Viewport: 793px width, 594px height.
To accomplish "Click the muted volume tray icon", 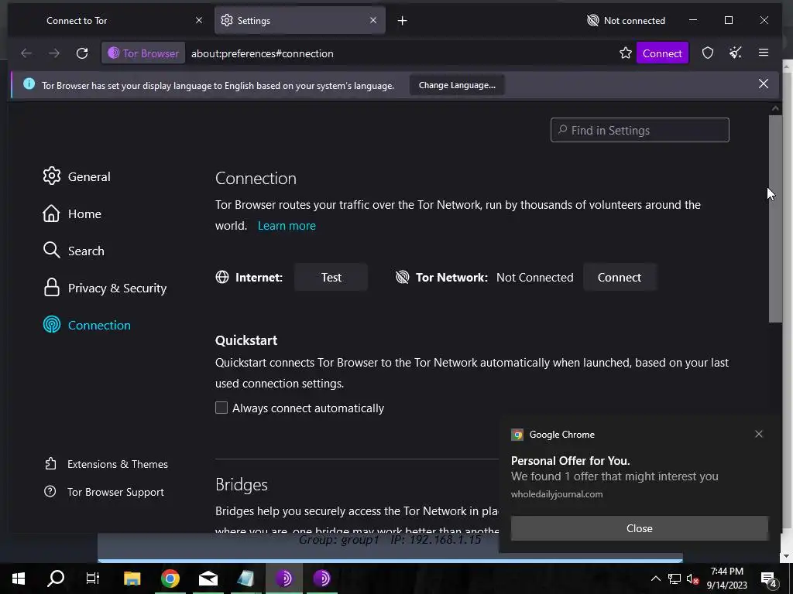I will click(692, 579).
